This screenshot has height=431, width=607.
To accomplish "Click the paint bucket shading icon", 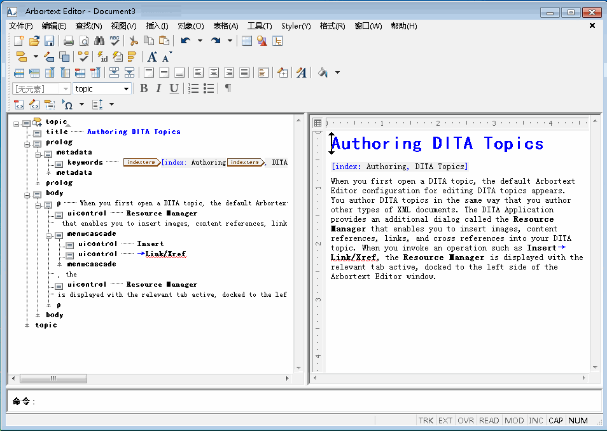I will click(323, 72).
